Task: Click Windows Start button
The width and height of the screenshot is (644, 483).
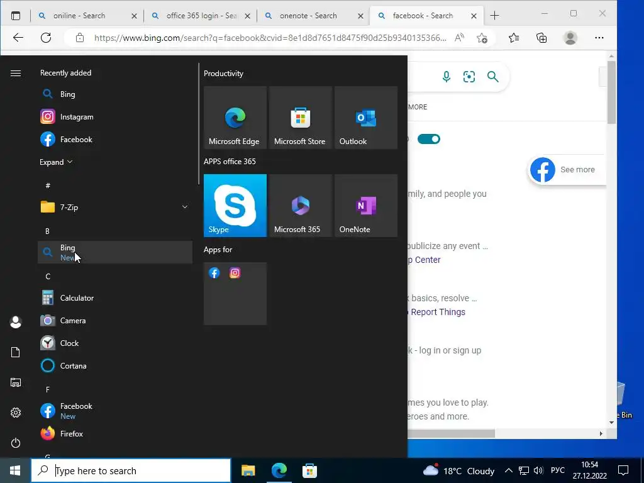Action: click(x=15, y=470)
